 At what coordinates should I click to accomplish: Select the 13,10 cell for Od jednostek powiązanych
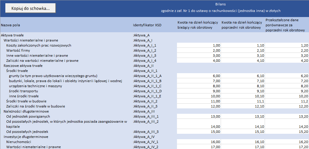(243, 116)
